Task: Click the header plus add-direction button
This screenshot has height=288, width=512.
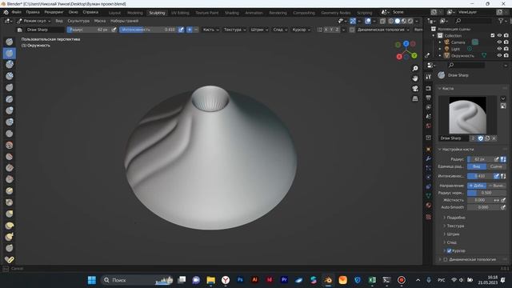Action: click(x=190, y=30)
